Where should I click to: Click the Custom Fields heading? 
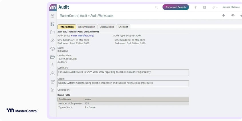coord(64,95)
